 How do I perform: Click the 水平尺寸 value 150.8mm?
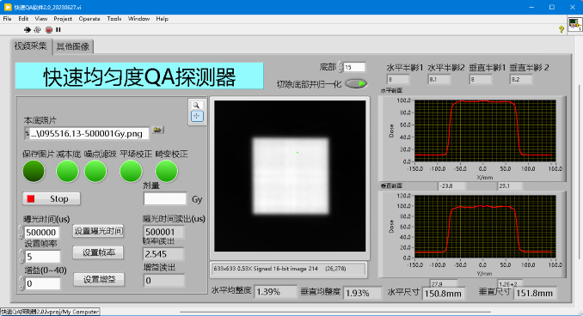click(x=443, y=294)
